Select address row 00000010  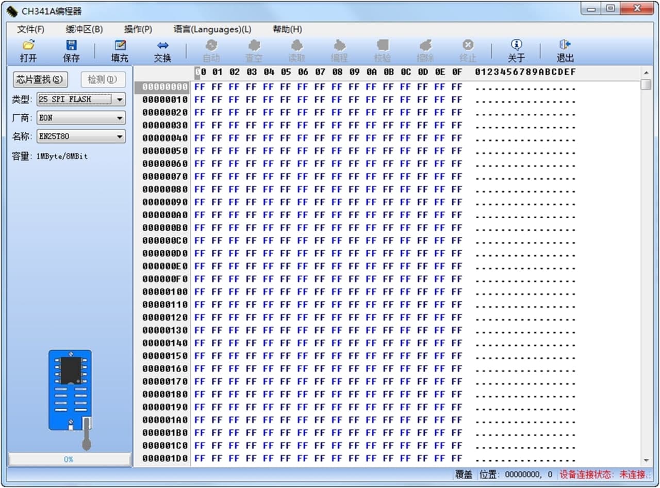165,99
